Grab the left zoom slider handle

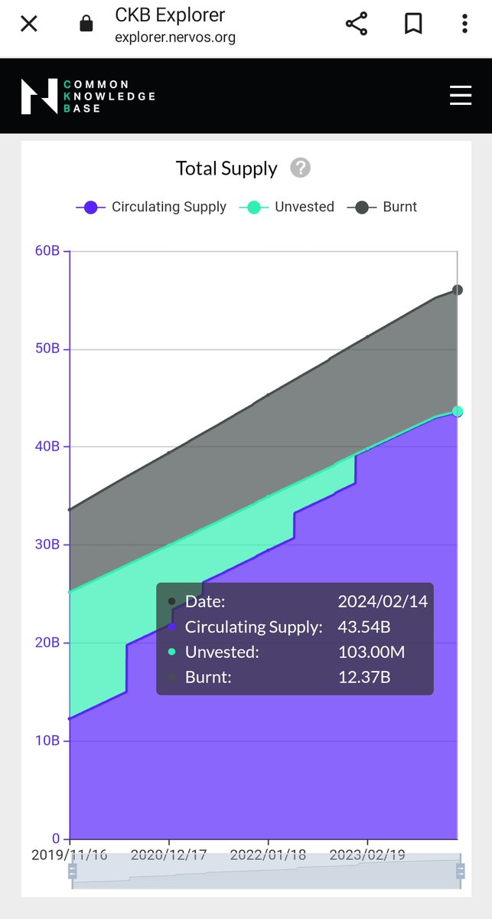point(73,872)
